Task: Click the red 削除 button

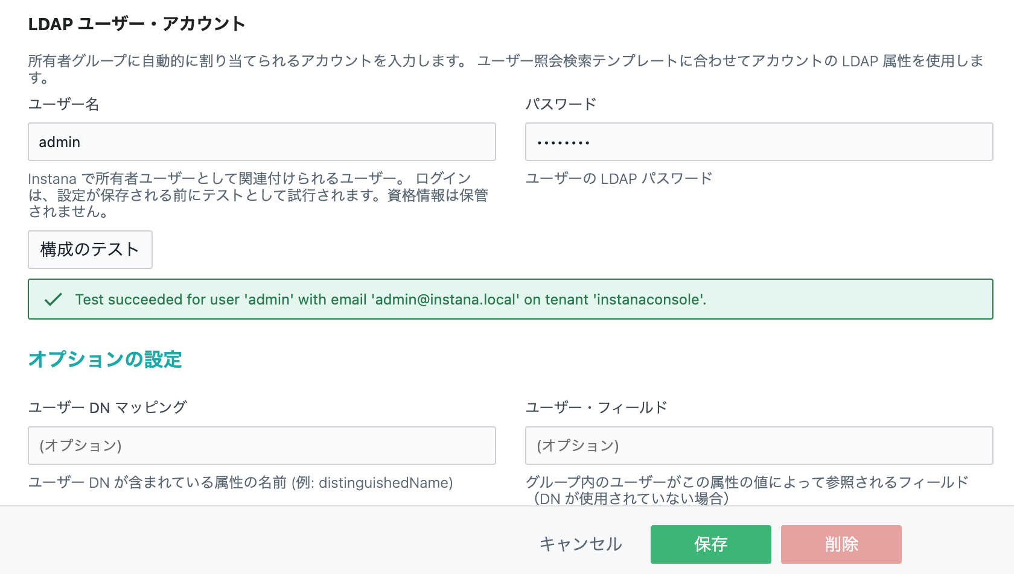Action: point(841,544)
